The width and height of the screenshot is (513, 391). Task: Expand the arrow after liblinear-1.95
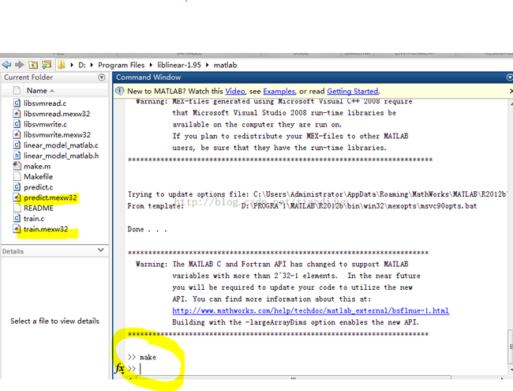(208, 65)
